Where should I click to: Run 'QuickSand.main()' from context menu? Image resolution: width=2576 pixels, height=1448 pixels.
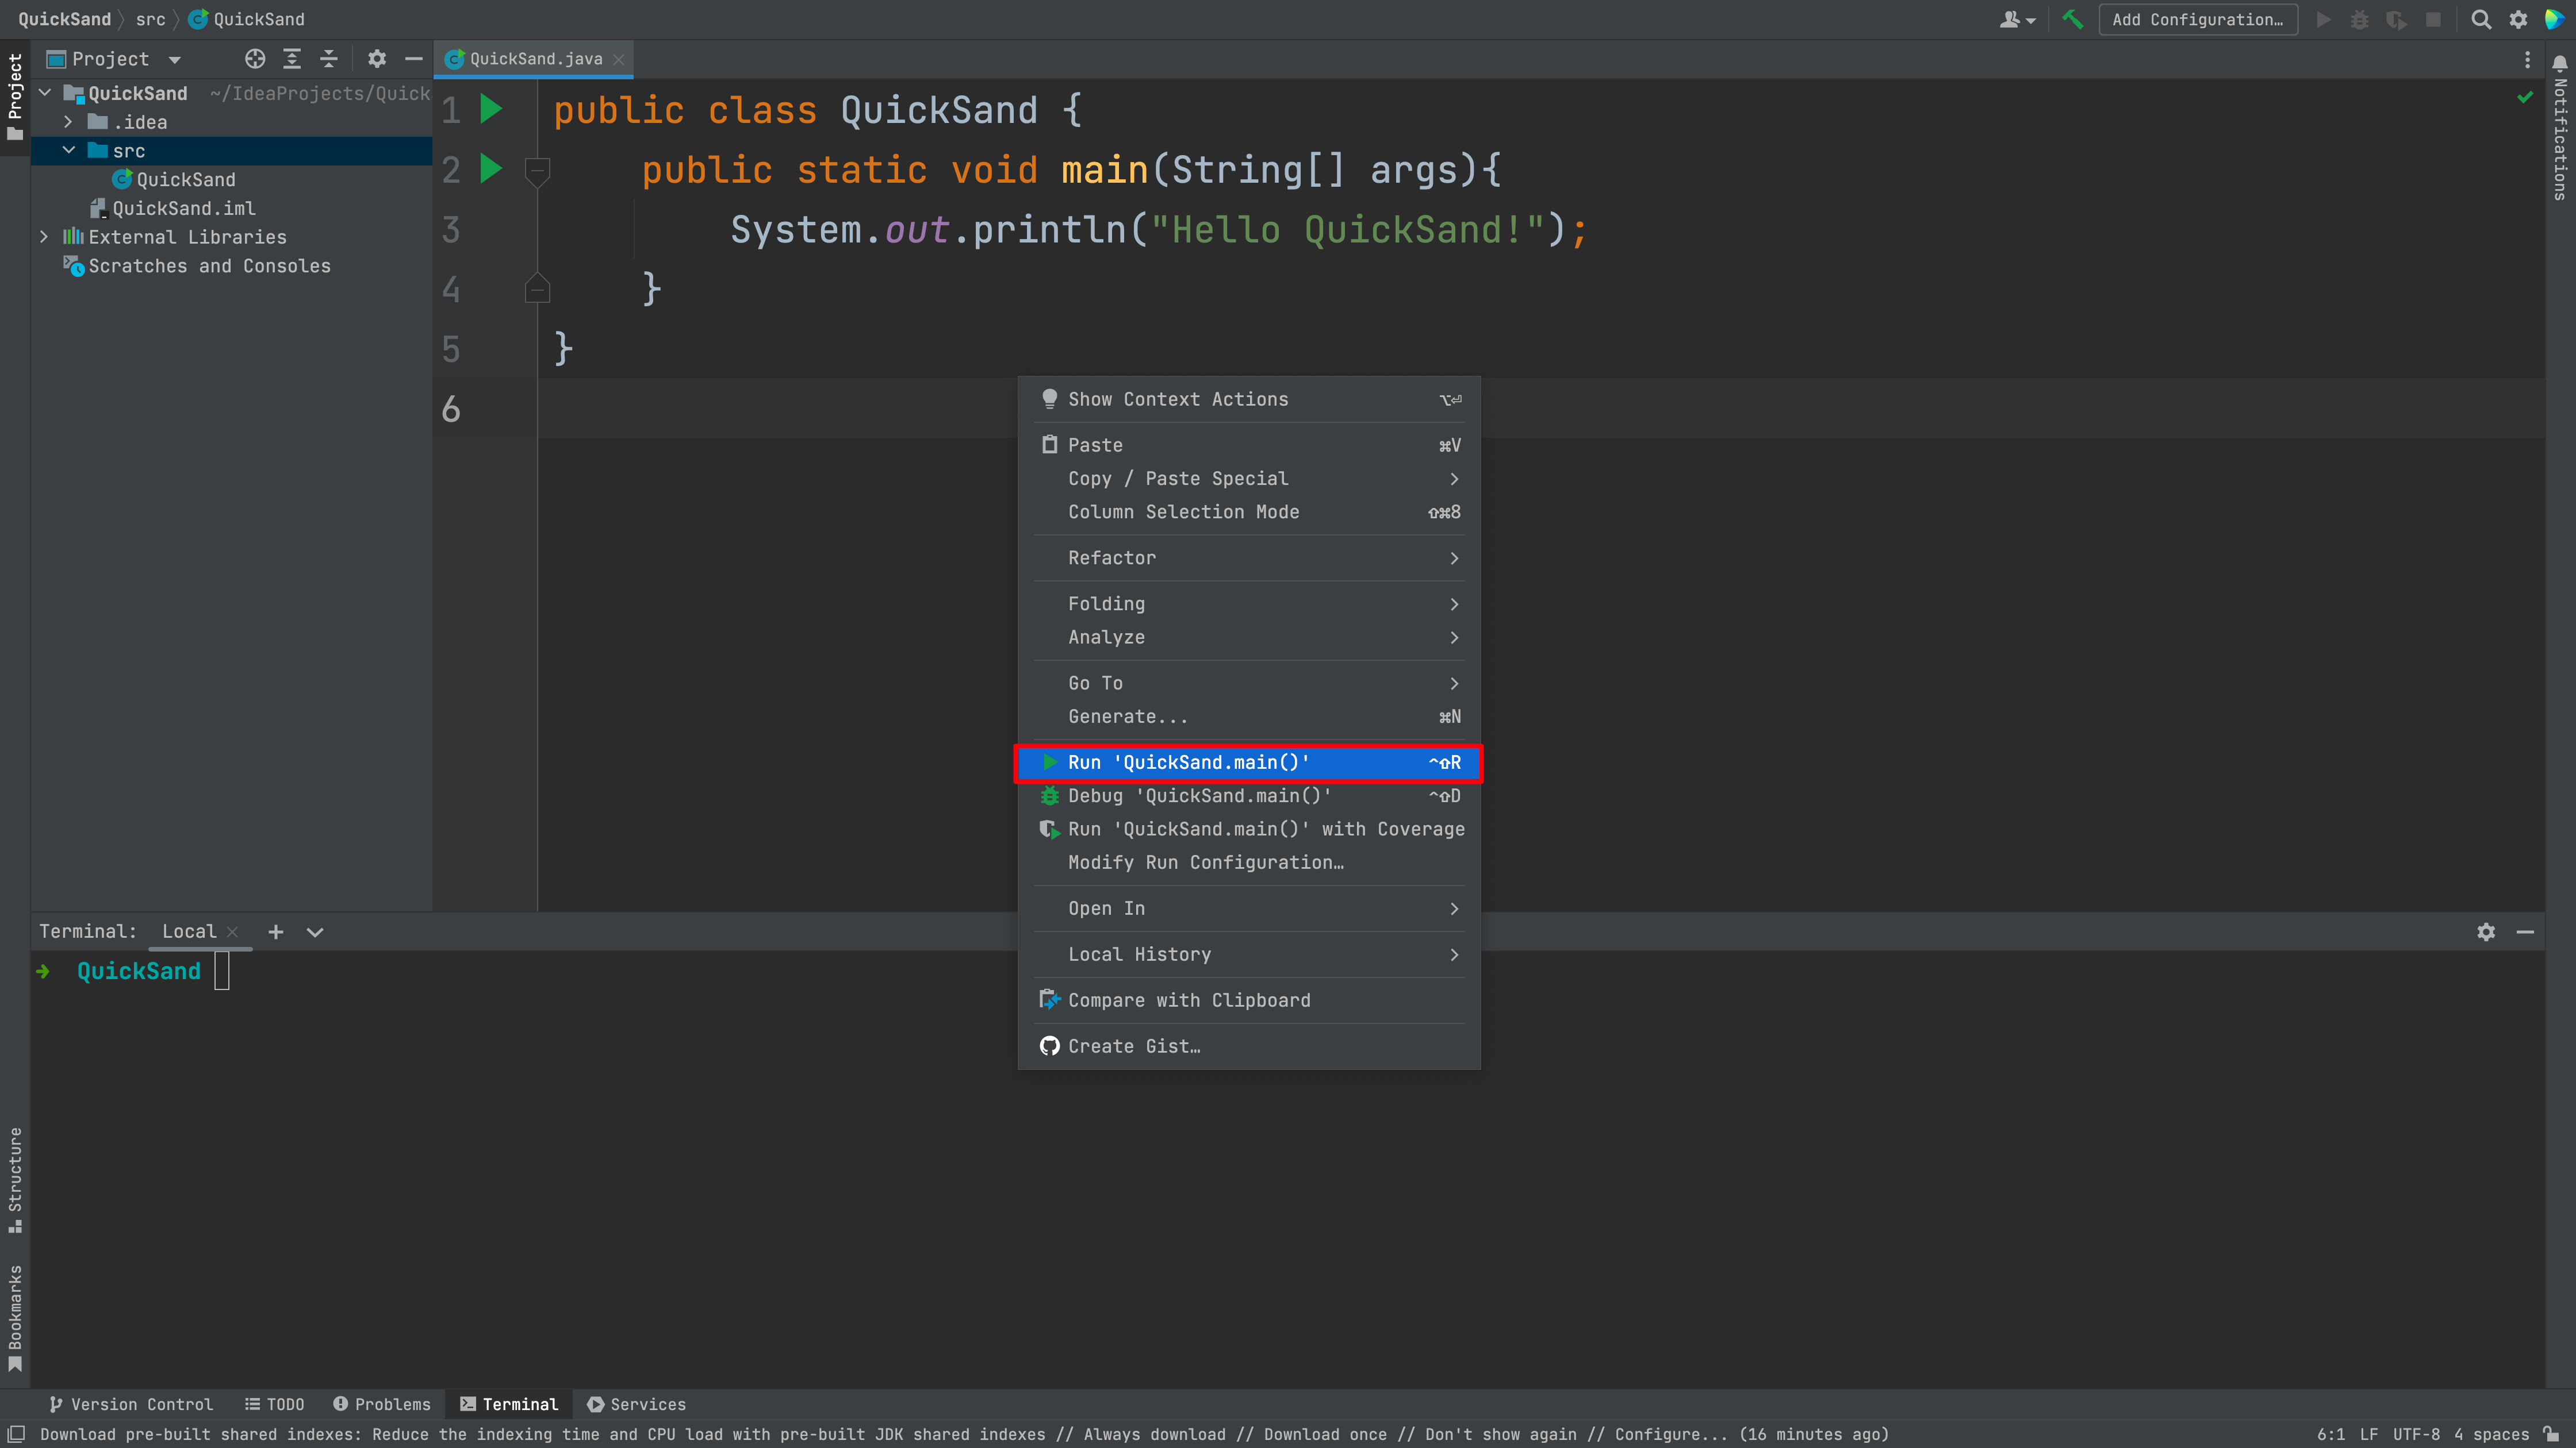point(1249,762)
